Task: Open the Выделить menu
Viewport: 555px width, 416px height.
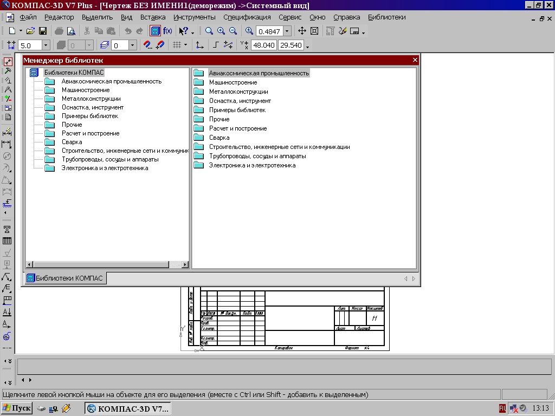Action: 97,17
